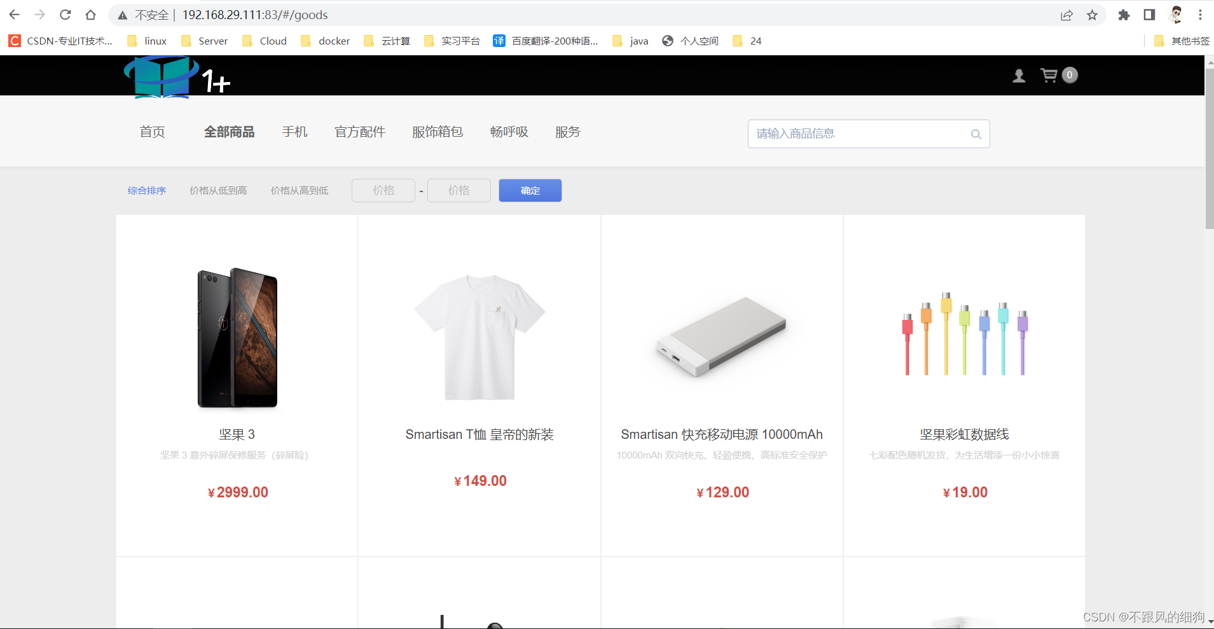Screen dimensions: 1214x629
Task: Click the page vertical scrollbar thumb
Action: [x=1209, y=148]
